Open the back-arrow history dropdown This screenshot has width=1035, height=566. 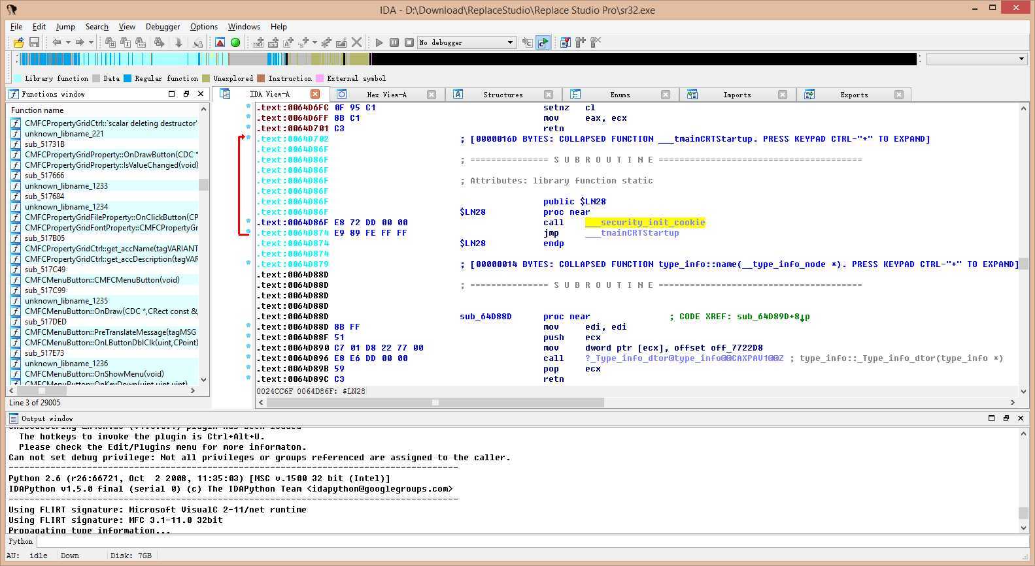68,42
